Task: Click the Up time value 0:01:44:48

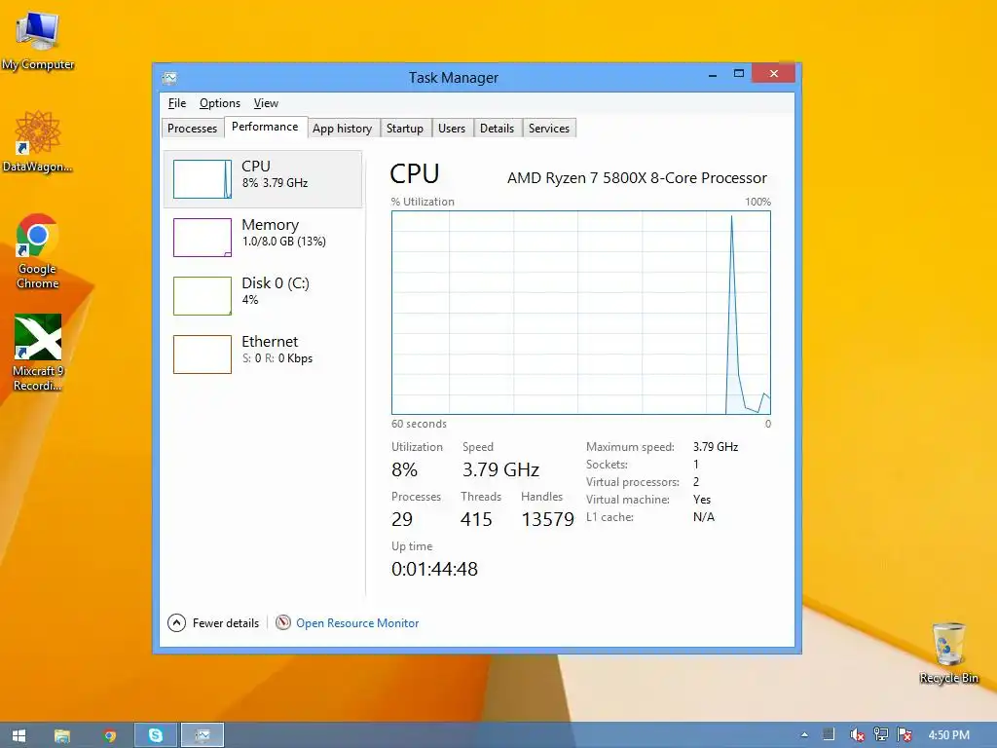Action: point(434,569)
